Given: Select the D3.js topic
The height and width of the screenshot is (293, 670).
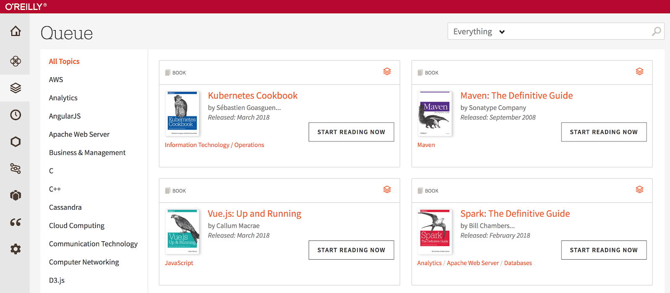Looking at the screenshot, I should [x=57, y=280].
